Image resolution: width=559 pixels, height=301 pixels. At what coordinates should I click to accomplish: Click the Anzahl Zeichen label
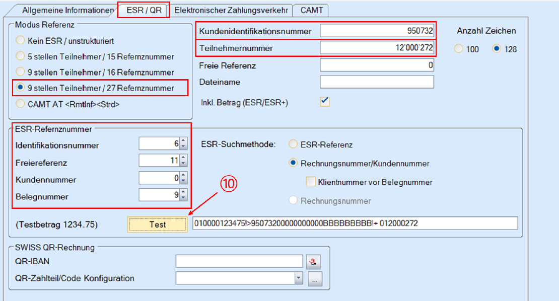(486, 31)
